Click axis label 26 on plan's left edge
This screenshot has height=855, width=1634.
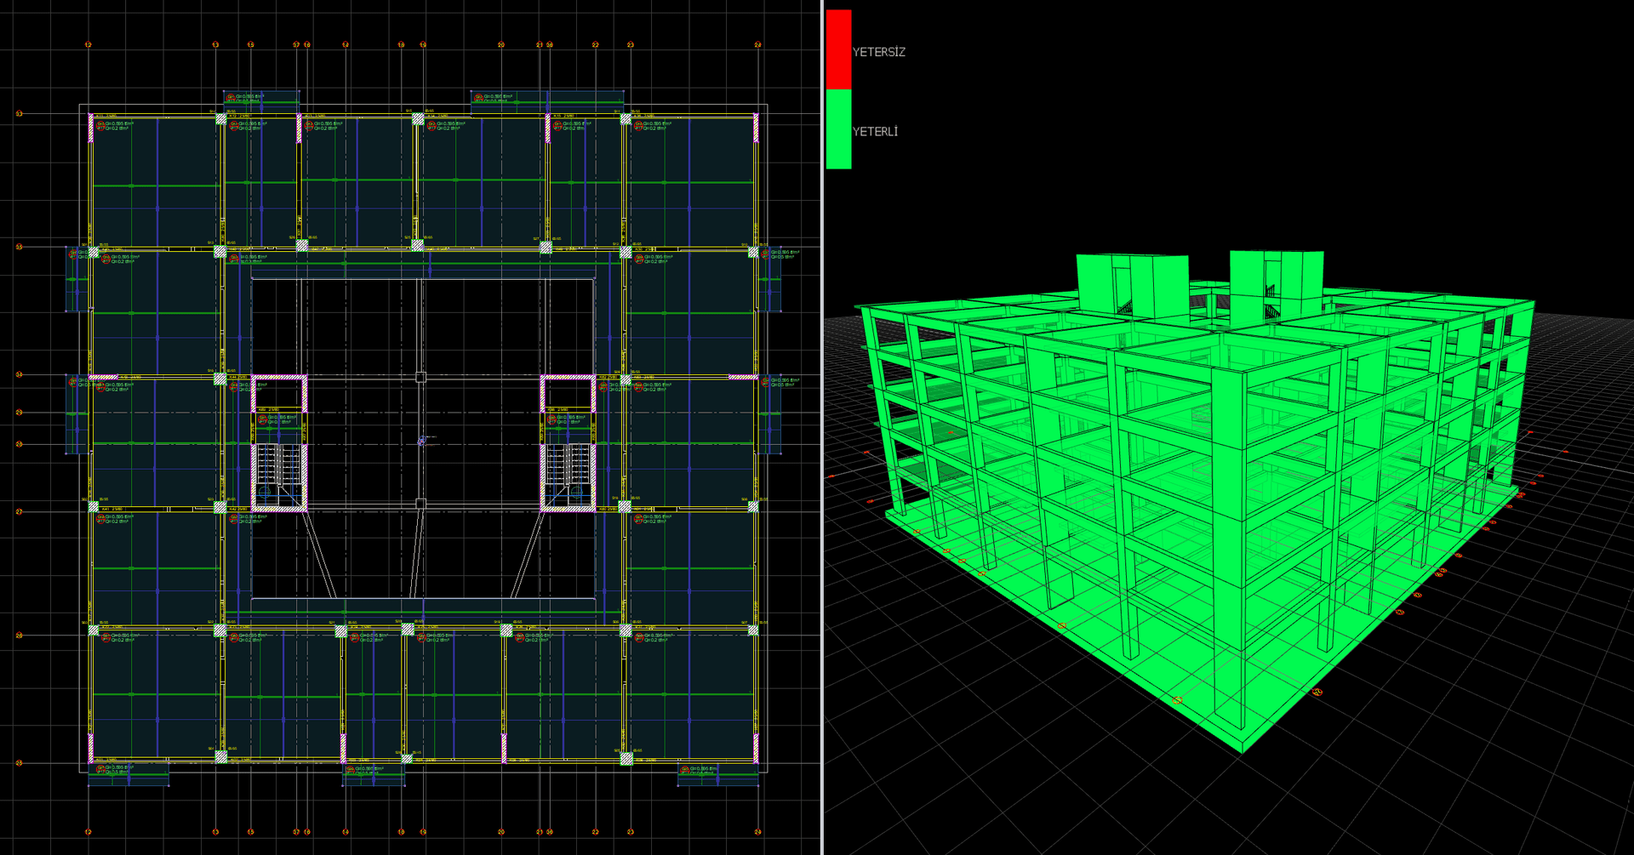coord(20,636)
